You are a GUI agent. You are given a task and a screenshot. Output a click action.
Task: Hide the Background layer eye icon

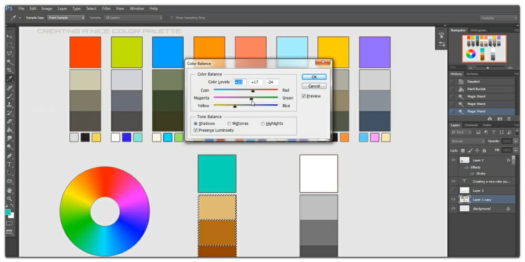click(x=454, y=208)
